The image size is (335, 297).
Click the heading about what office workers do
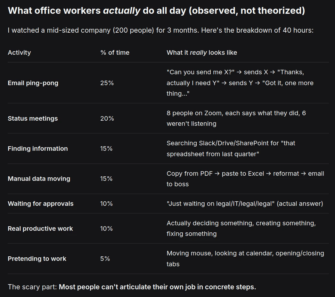pyautogui.click(x=156, y=11)
